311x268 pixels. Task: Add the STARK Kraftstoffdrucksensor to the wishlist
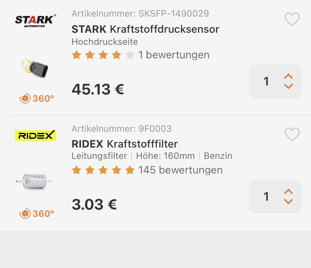[292, 19]
